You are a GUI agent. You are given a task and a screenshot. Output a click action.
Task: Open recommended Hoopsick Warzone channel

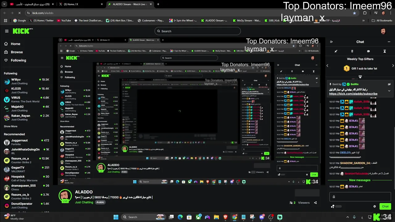(x=26, y=178)
